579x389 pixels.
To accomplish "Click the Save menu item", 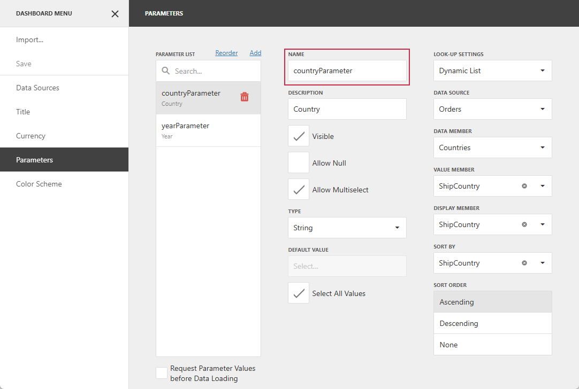I will pyautogui.click(x=64, y=64).
